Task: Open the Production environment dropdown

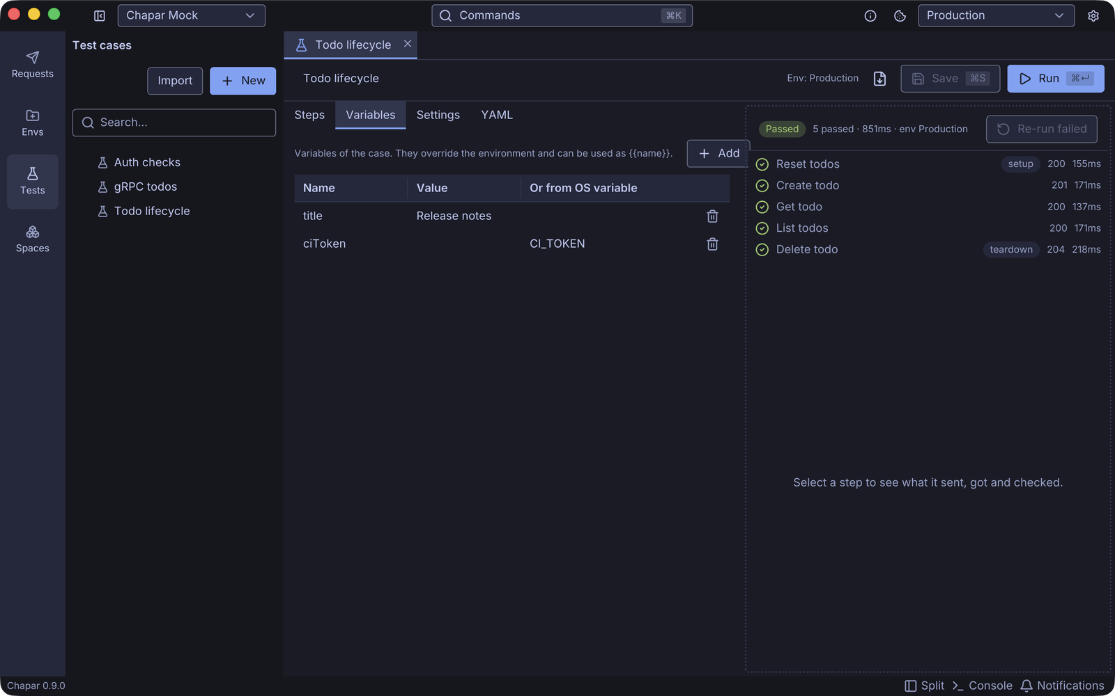Action: click(x=996, y=15)
